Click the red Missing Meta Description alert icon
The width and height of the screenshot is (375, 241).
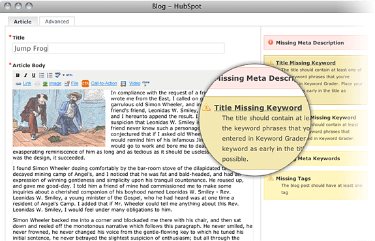[271, 42]
